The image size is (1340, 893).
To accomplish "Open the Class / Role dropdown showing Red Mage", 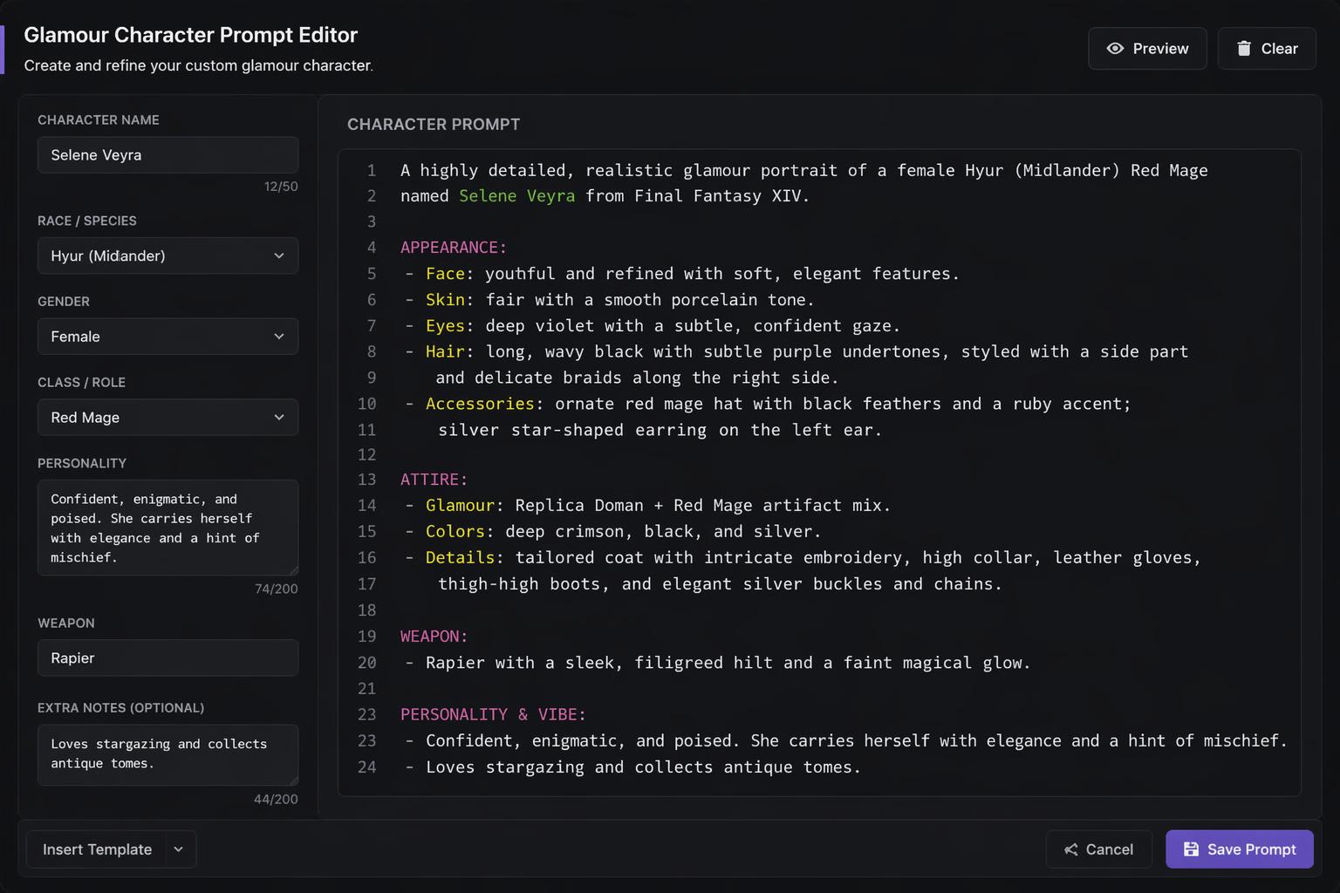I will tap(167, 418).
